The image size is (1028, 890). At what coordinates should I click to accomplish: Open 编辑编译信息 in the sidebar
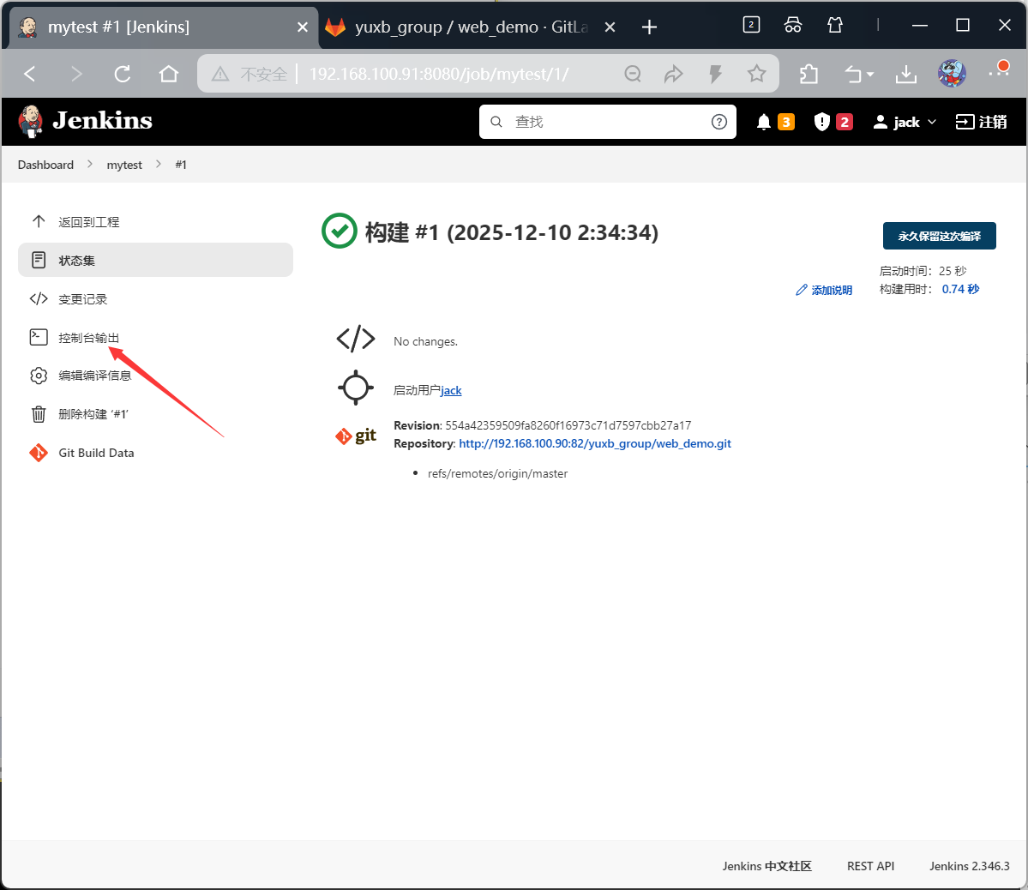pos(95,376)
